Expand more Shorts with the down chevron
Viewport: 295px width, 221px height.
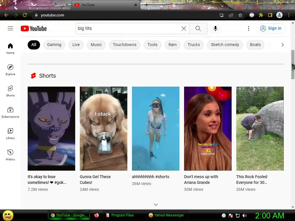point(156,205)
